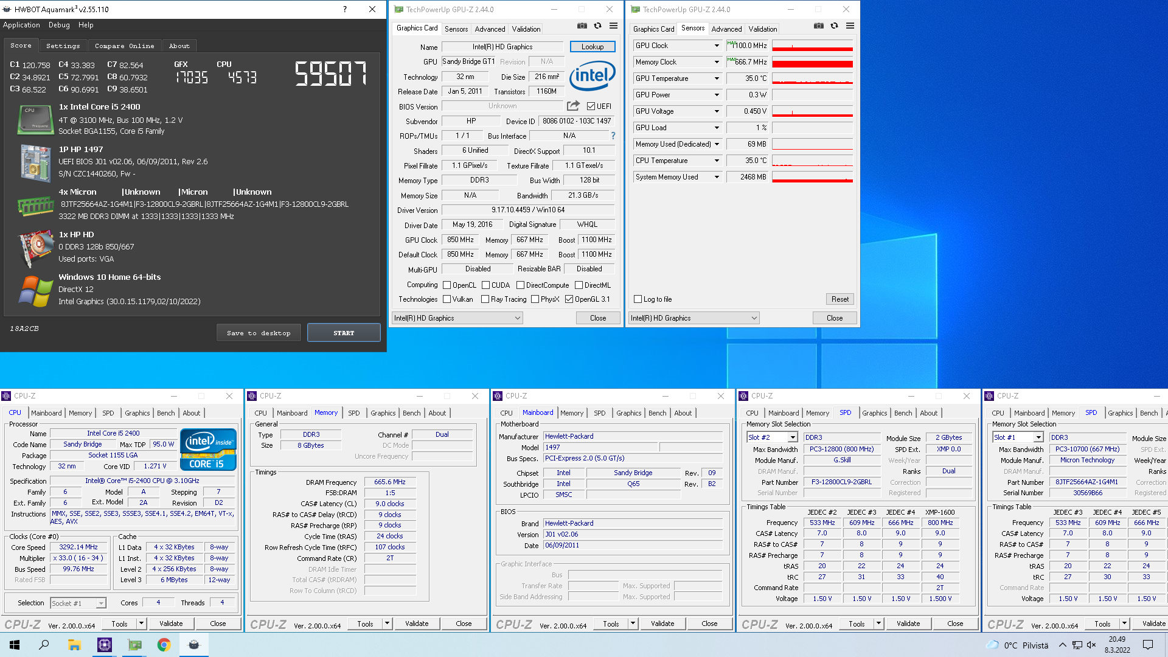1168x657 pixels.
Task: Open hamburger menu in left GPU-Z window
Action: (613, 26)
